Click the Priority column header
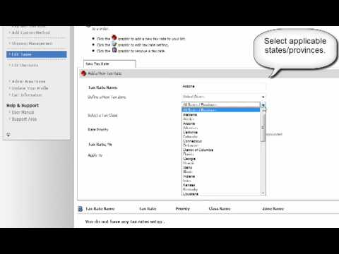 point(182,209)
